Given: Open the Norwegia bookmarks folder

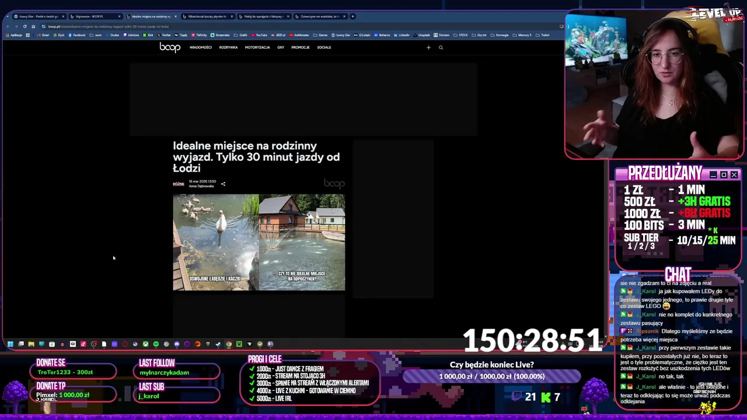Looking at the screenshot, I should click(500, 35).
